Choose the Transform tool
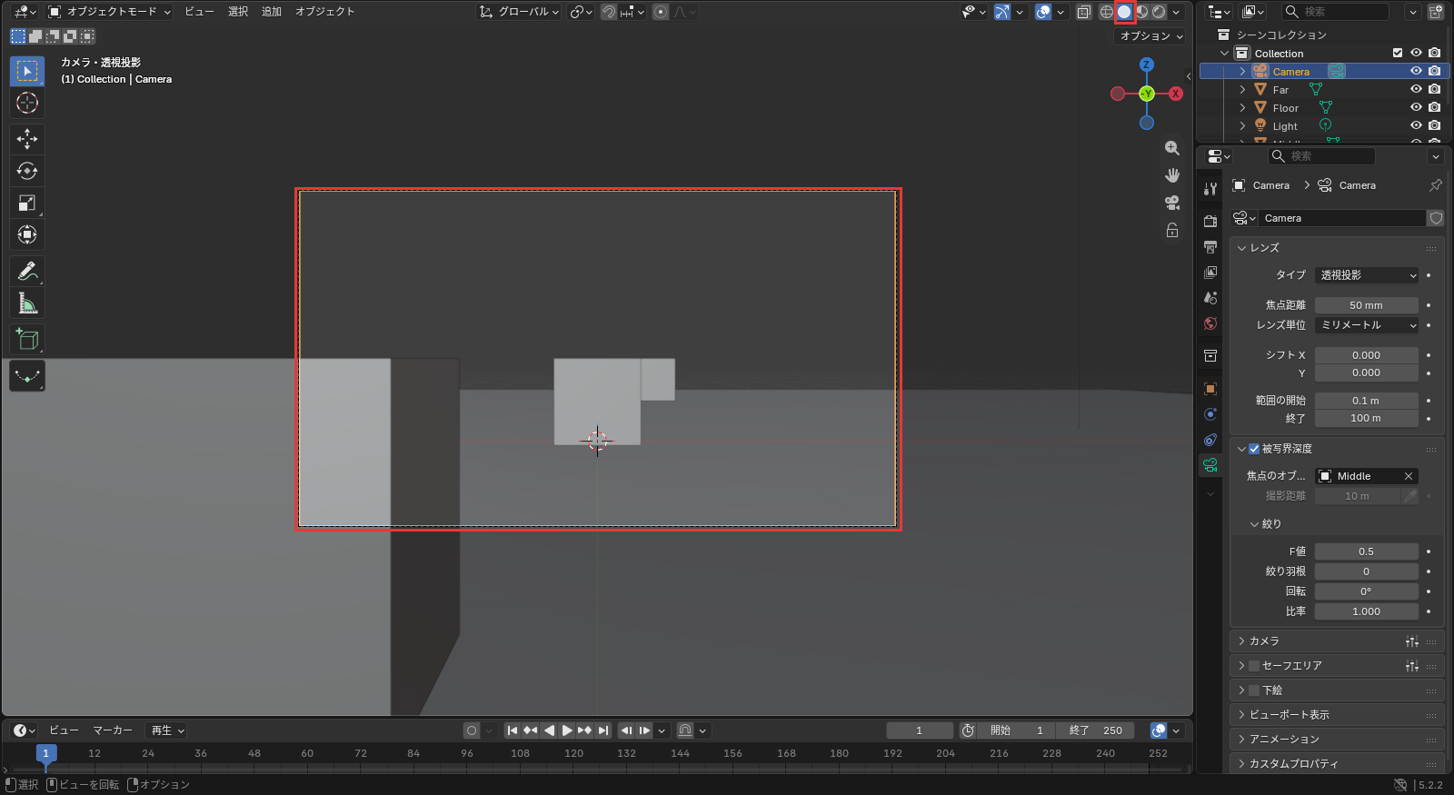The image size is (1454, 795). tap(27, 234)
